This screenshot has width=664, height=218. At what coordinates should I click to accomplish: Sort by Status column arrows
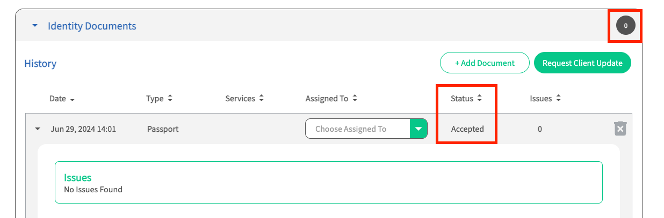(x=480, y=99)
